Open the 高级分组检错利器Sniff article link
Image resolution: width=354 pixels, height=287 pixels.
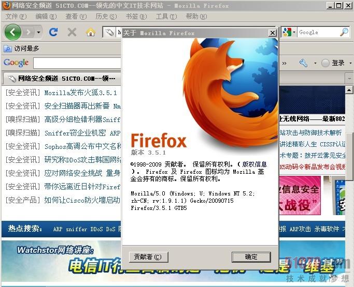coord(82,119)
